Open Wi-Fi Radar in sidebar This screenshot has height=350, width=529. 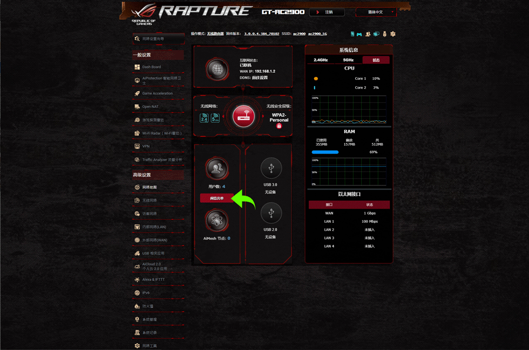click(158, 133)
